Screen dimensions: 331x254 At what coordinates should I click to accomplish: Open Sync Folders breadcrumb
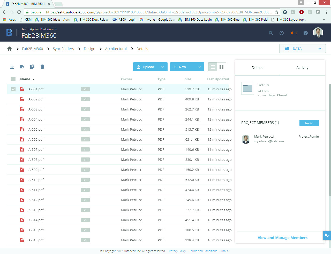click(63, 49)
